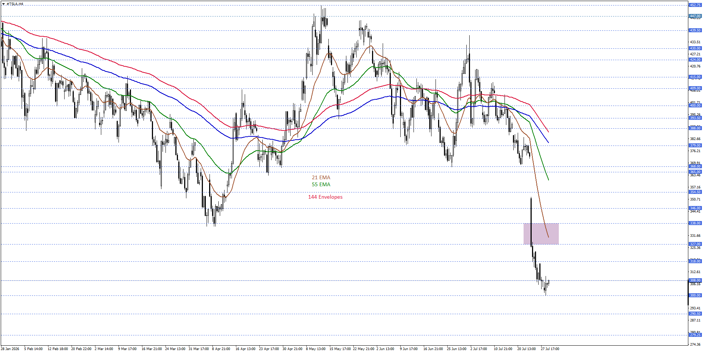703x353 pixels.
Task: Click the 27 Jul 17:00 date label
Action: point(550,349)
